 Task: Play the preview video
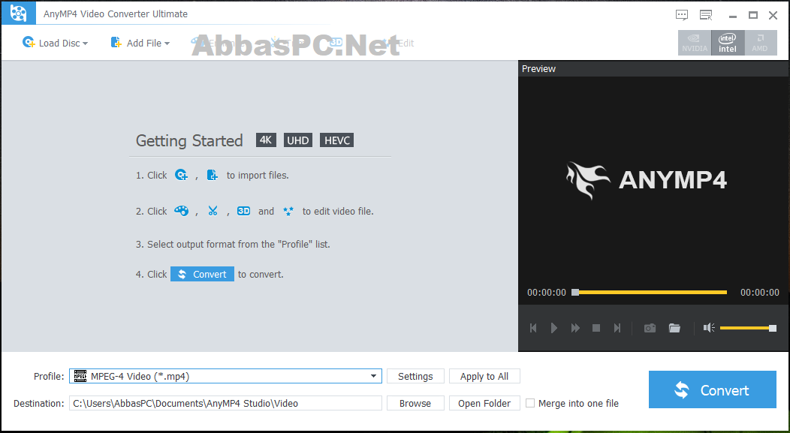[x=553, y=328]
